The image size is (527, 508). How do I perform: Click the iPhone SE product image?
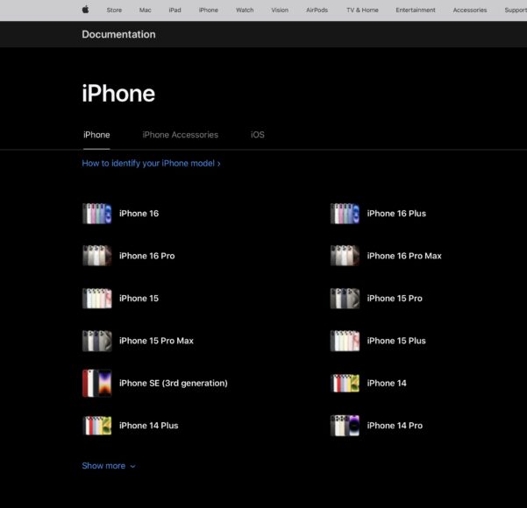coord(96,383)
